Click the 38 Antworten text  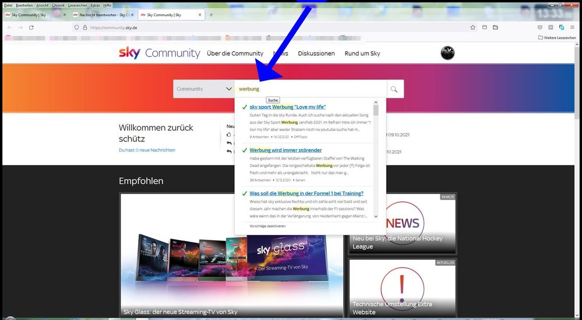coord(260,180)
